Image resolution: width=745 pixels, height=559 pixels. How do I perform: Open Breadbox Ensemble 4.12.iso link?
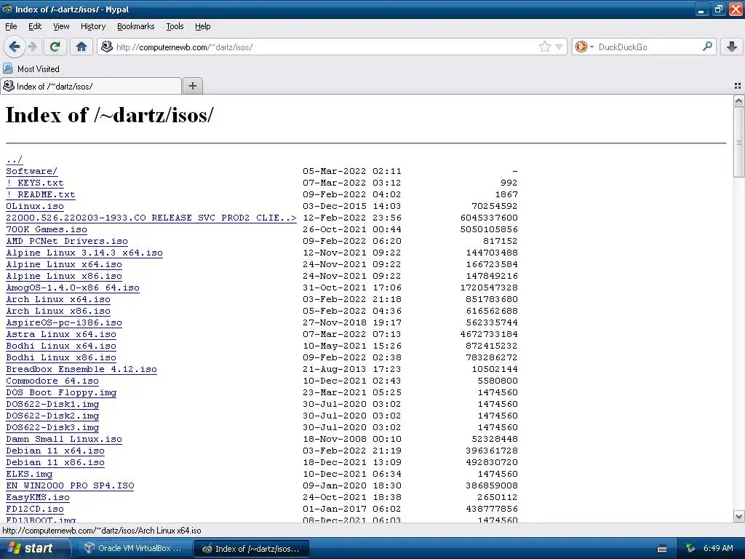tap(81, 369)
